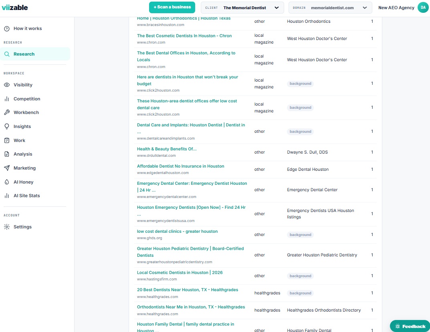Open low cost dental clinics greater houston link

tap(177, 232)
